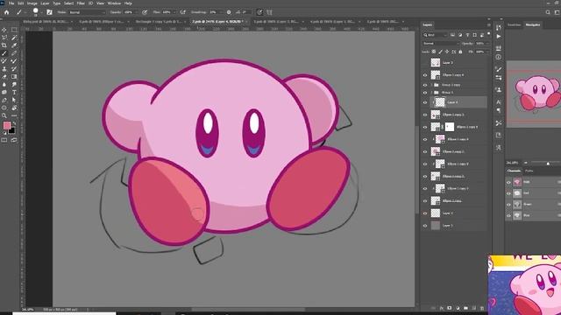
Task: Open Brush settings icon in dock
Action: click(x=499, y=69)
